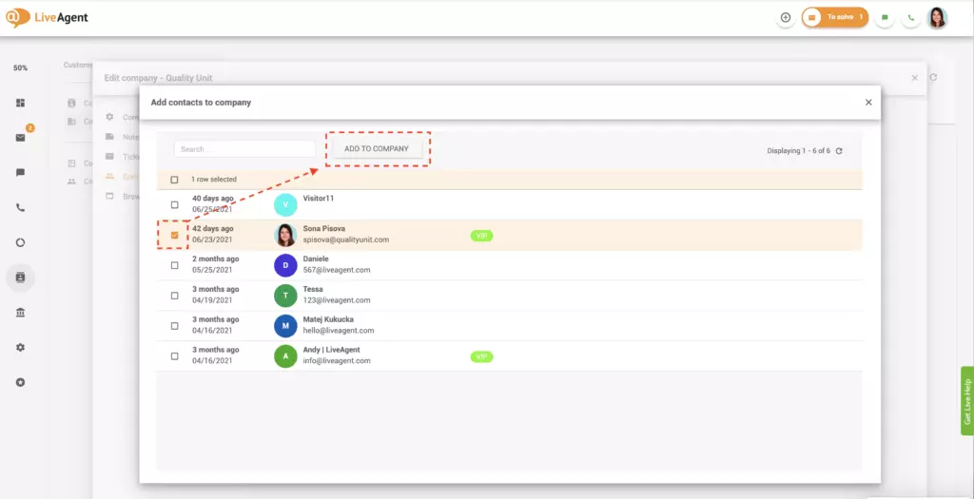Click the ADD TO COMPANY button

point(377,149)
